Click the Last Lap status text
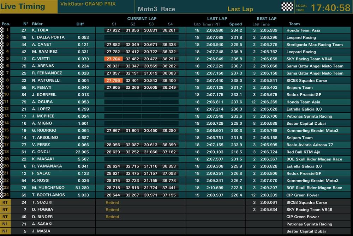This screenshot has width=353, height=236. click(240, 9)
